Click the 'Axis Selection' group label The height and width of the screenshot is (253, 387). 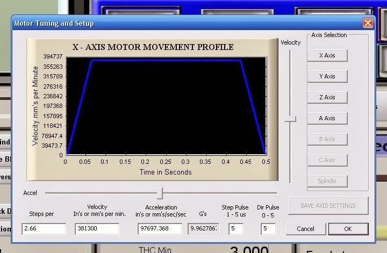click(x=329, y=35)
